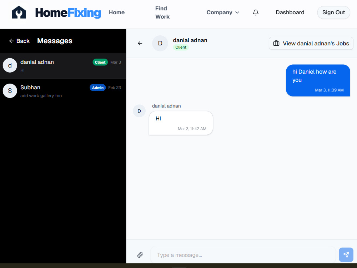357x268 pixels.
Task: Open the notifications bell
Action: [256, 13]
